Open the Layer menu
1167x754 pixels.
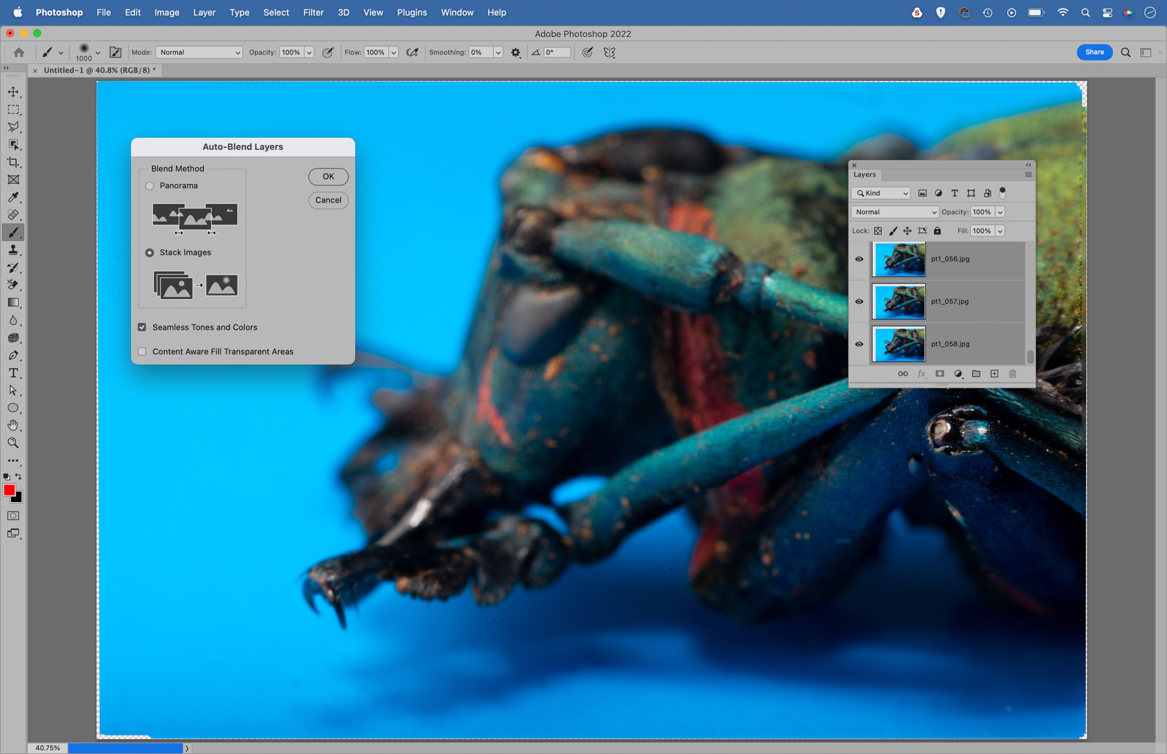pyautogui.click(x=204, y=12)
